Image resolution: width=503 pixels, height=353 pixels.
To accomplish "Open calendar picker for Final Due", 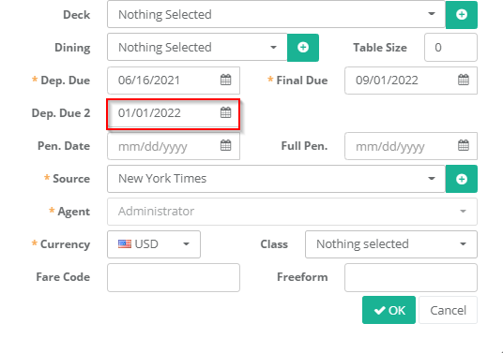I will click(464, 80).
